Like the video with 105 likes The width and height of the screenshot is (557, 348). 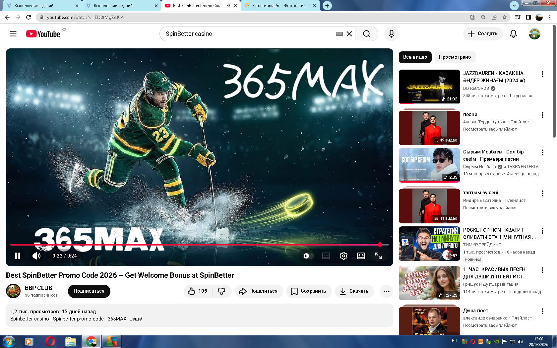(198, 291)
